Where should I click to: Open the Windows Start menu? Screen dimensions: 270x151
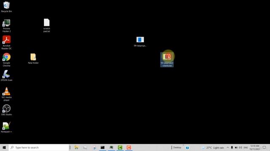coord(4,147)
